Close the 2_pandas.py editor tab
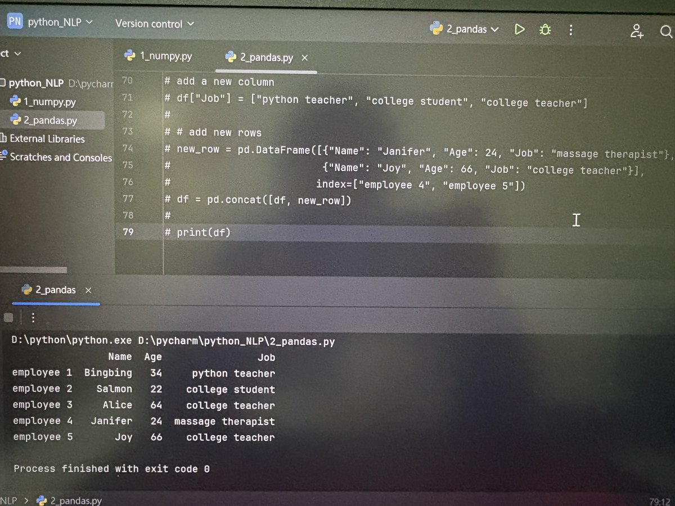This screenshot has width=675, height=506. tap(304, 58)
